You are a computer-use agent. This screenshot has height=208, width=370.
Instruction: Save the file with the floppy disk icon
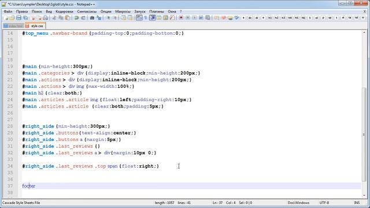coord(18,18)
